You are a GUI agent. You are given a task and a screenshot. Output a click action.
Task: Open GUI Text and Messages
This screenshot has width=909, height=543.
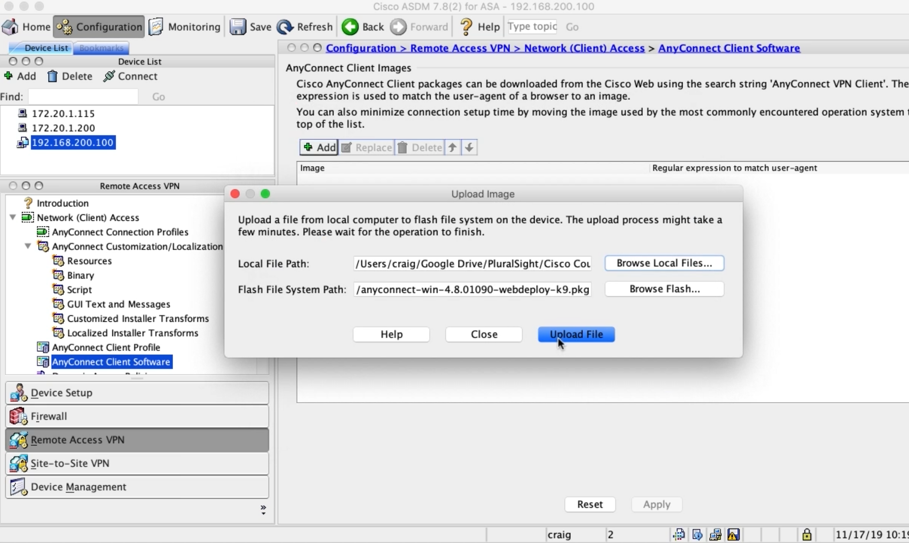coord(118,304)
